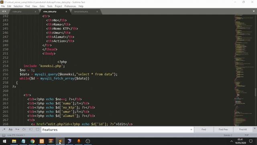257x145 pixels.
Task: Open Windows notification center
Action: (251, 141)
